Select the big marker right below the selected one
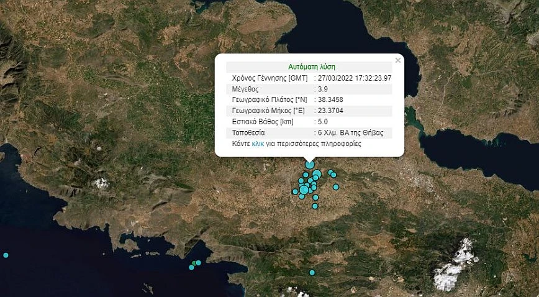Image resolution: width=539 pixels, height=297 pixels. click(317, 174)
